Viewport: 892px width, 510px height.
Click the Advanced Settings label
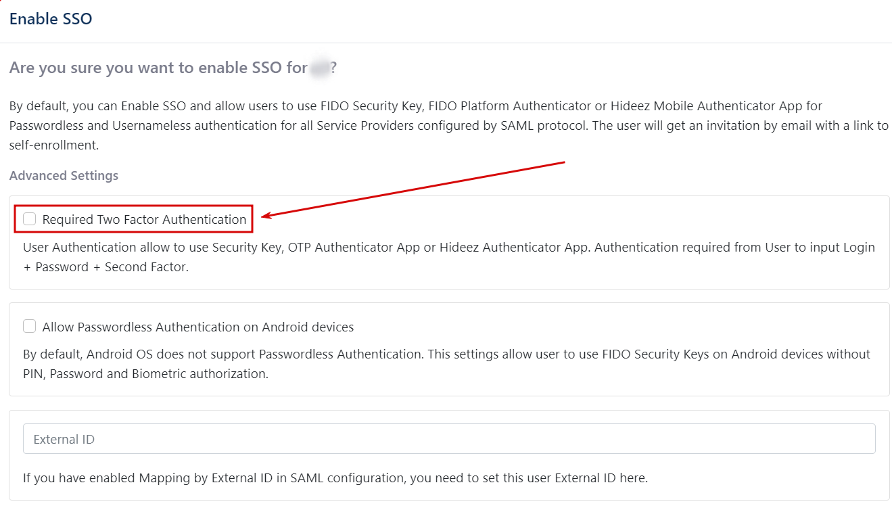tap(64, 175)
